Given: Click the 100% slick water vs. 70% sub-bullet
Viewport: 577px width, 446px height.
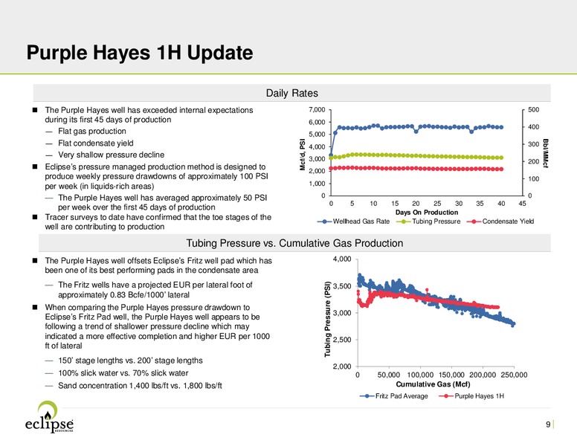Looking at the screenshot, I should click(x=123, y=373).
